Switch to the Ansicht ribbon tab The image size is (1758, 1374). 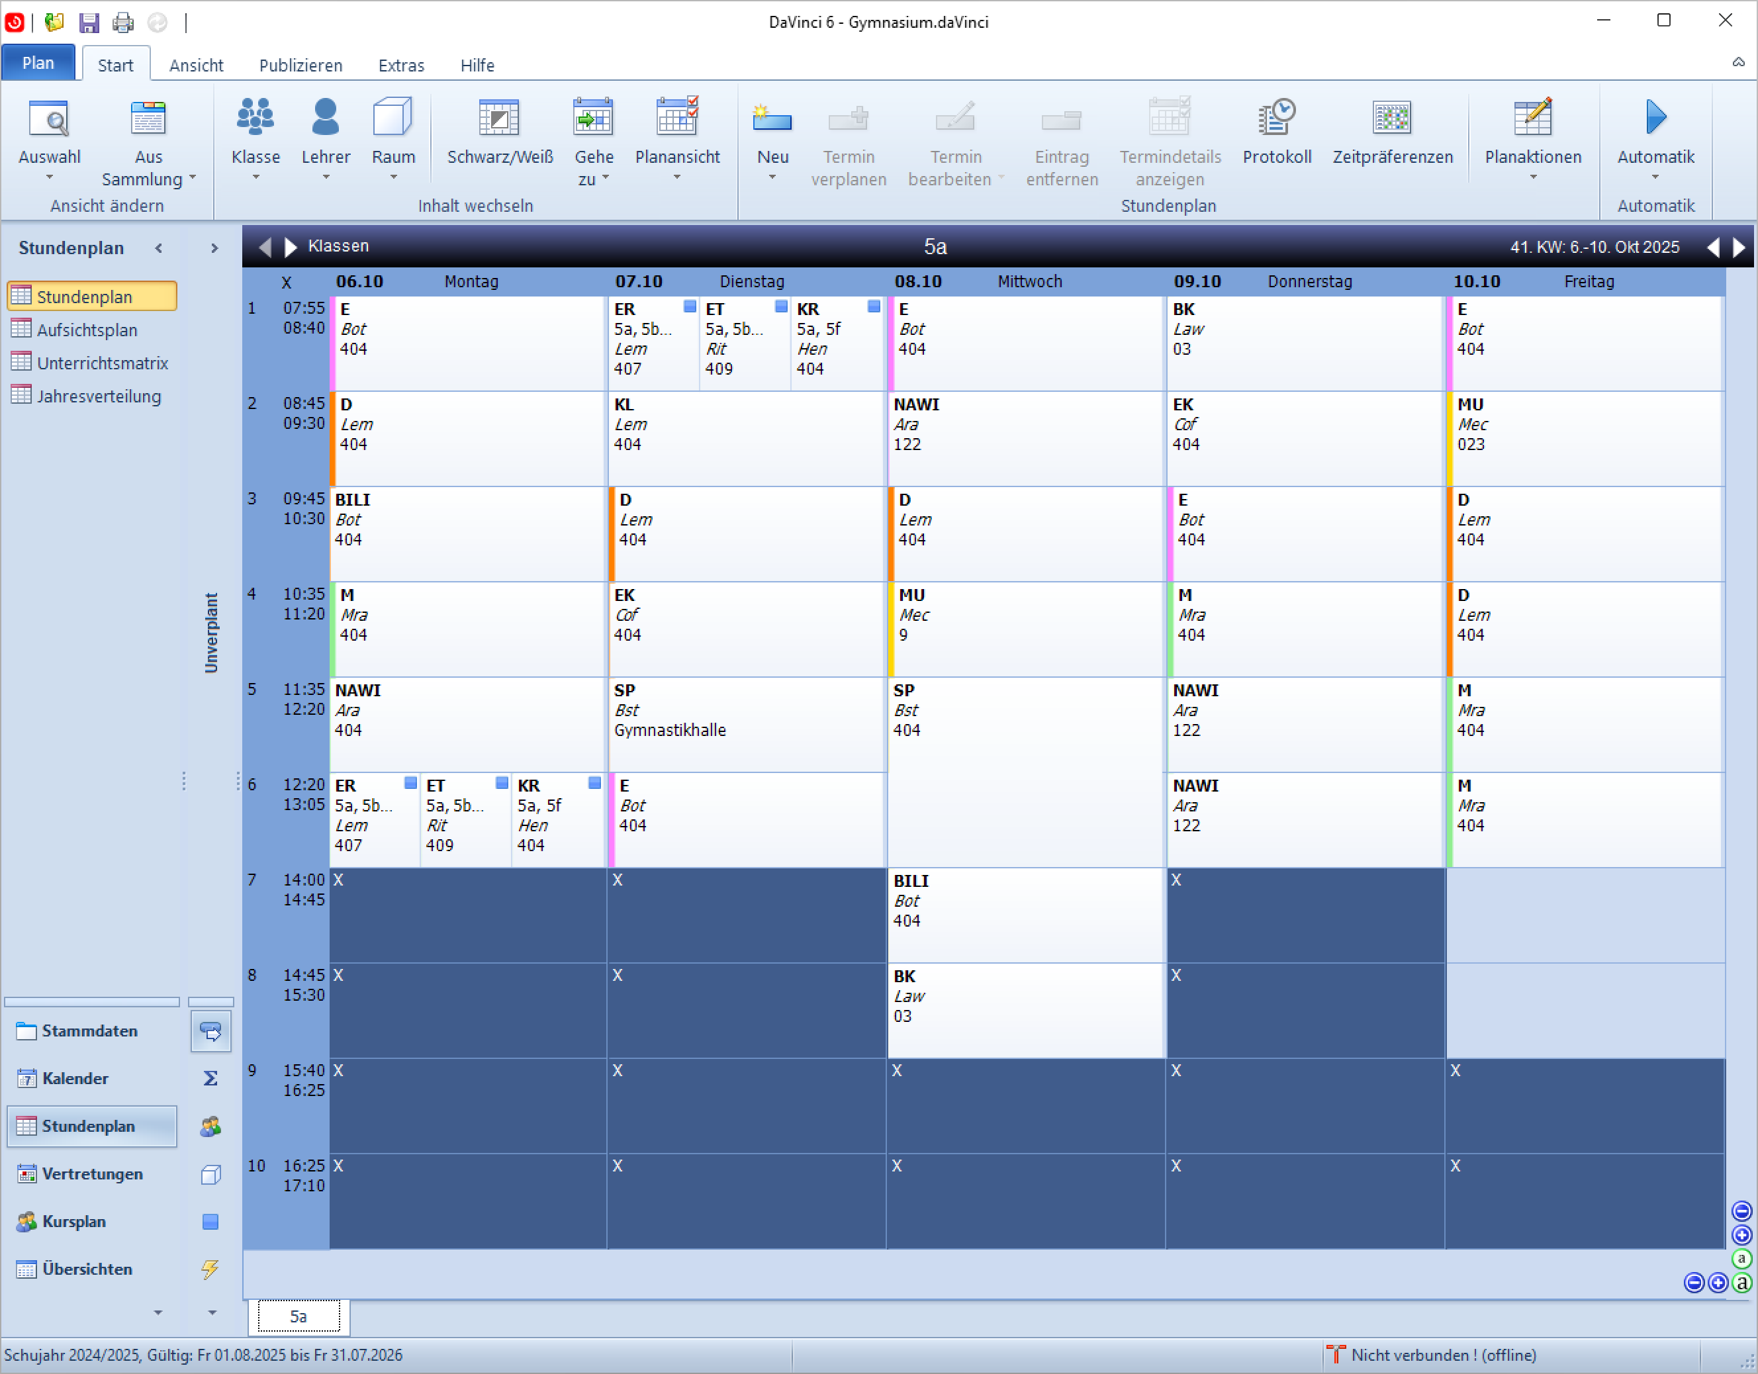[196, 66]
